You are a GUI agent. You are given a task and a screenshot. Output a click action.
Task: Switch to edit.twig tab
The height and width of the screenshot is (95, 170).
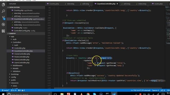coord(84,4)
